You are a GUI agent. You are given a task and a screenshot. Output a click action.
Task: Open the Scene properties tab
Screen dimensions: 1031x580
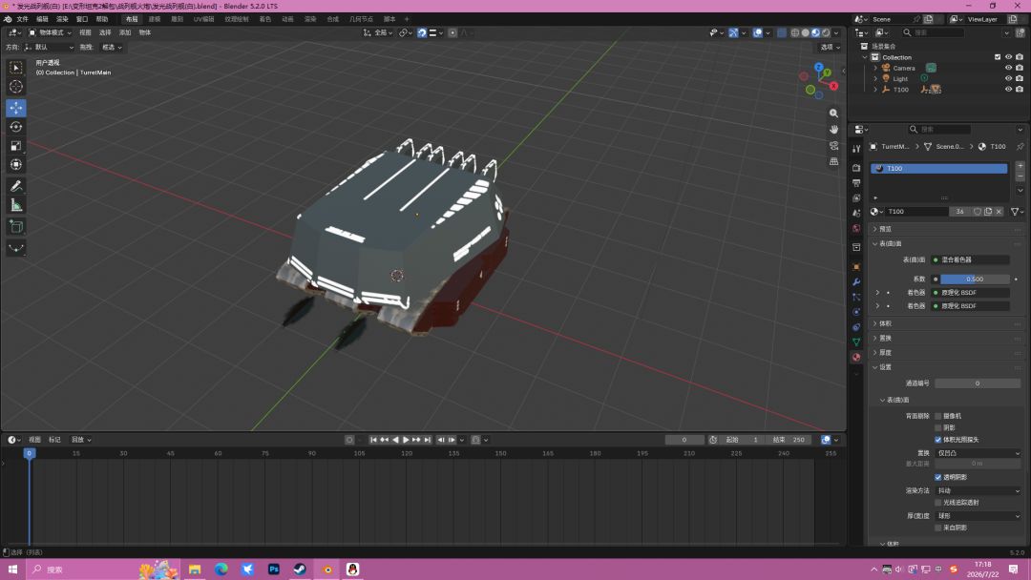[856, 214]
